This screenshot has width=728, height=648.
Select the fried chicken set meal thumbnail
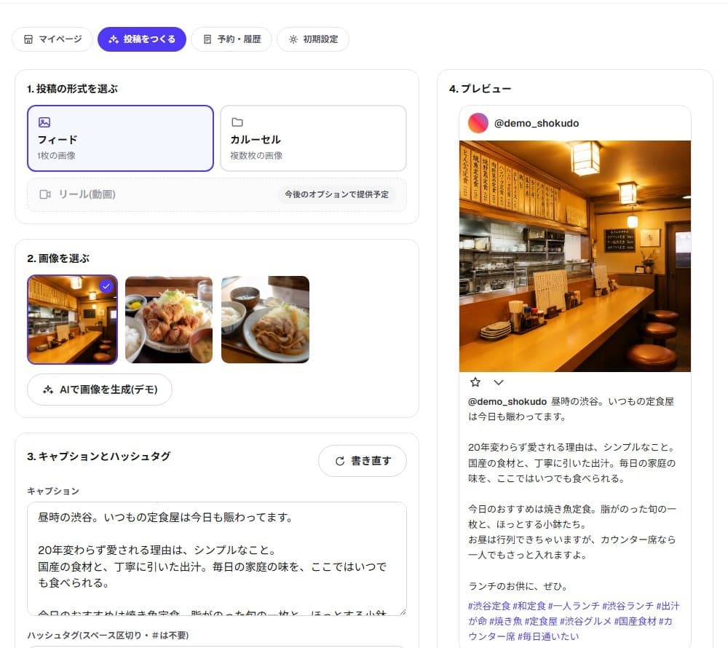169,320
